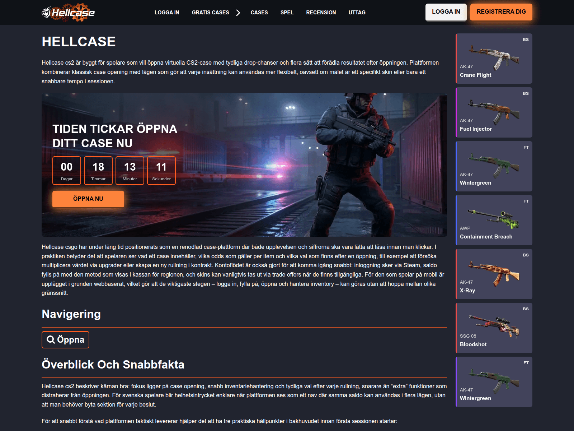
Task: Open the AK-47 X-Ray skin card
Action: click(494, 274)
